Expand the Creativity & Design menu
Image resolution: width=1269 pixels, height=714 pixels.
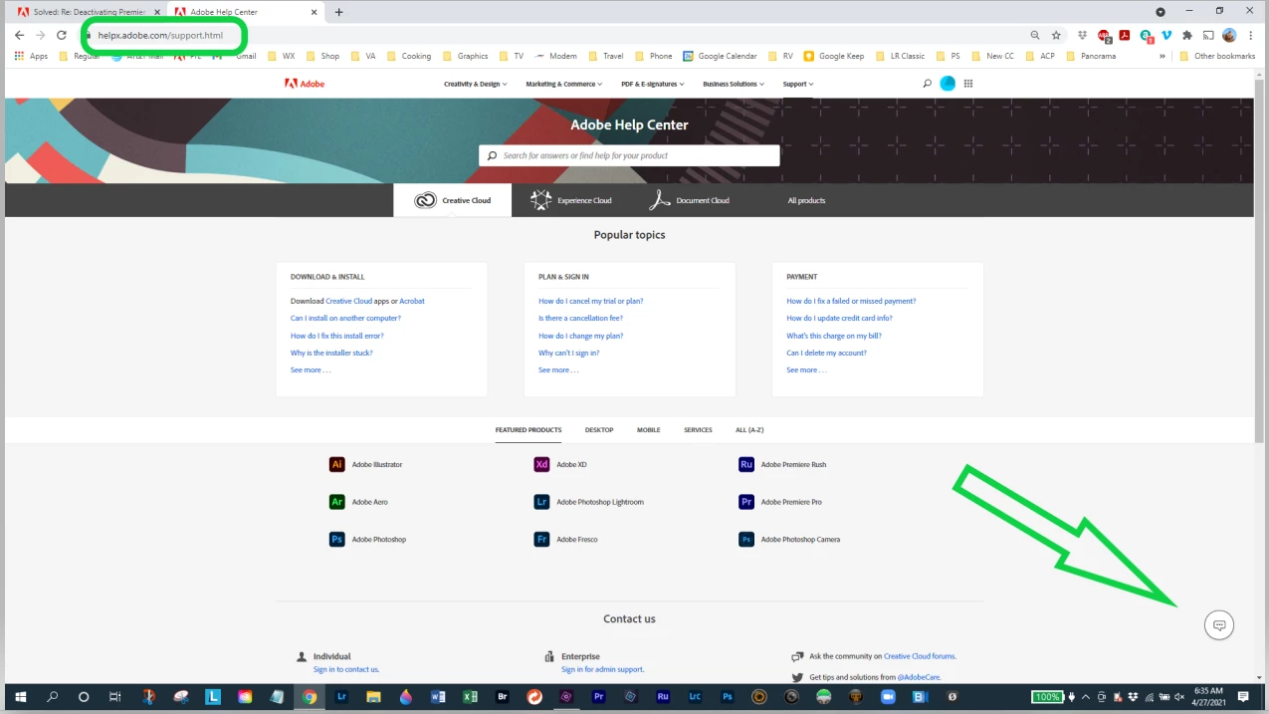[x=475, y=84]
